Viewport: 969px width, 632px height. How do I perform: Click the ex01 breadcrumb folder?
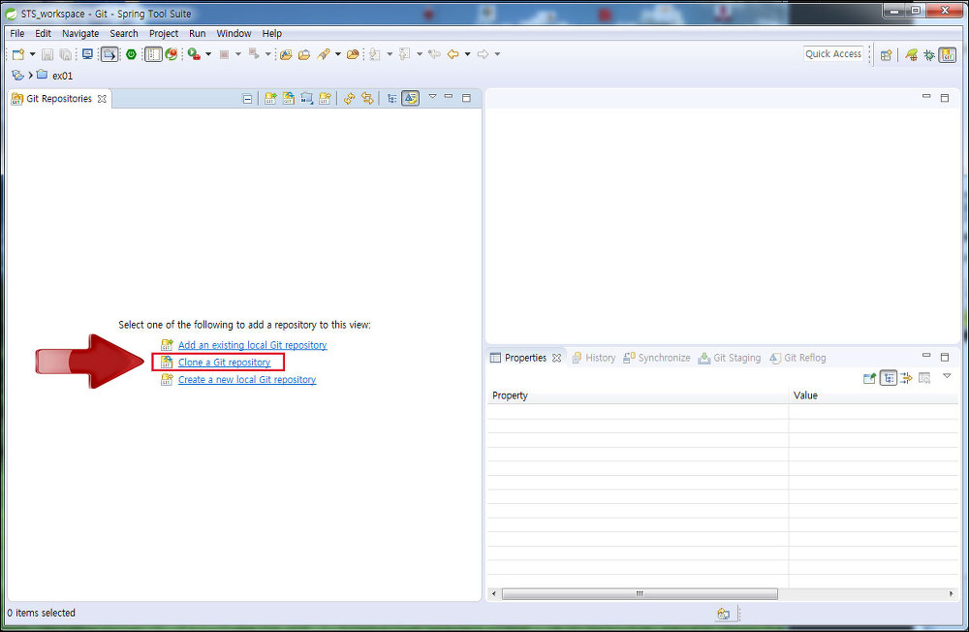pyautogui.click(x=55, y=76)
